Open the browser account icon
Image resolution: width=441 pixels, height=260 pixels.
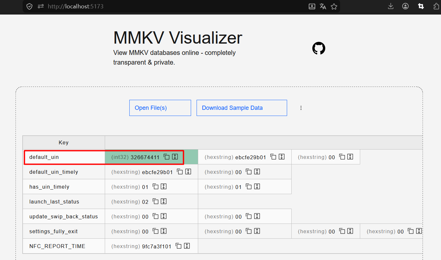click(405, 6)
